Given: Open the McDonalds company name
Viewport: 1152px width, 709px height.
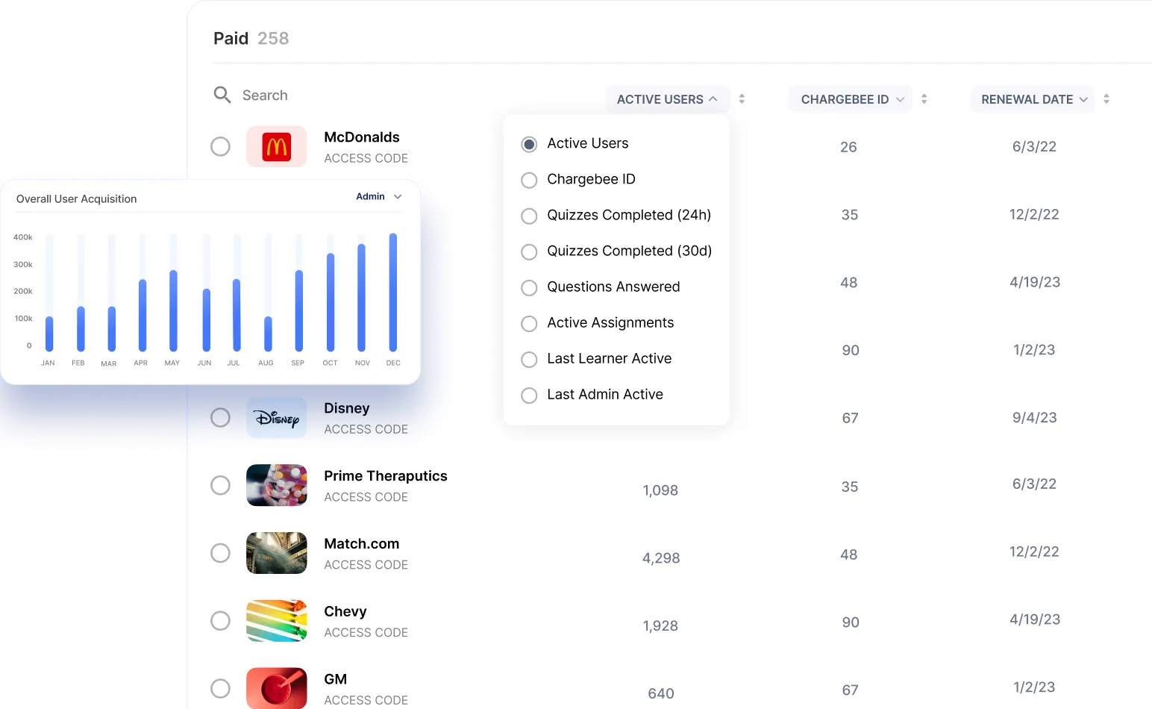Looking at the screenshot, I should click(362, 137).
